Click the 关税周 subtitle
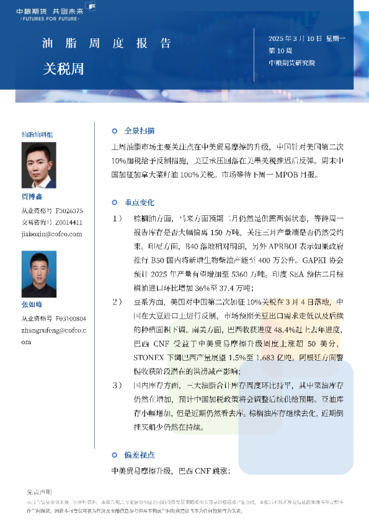Viewport: 369px width, 522px height. pyautogui.click(x=63, y=69)
